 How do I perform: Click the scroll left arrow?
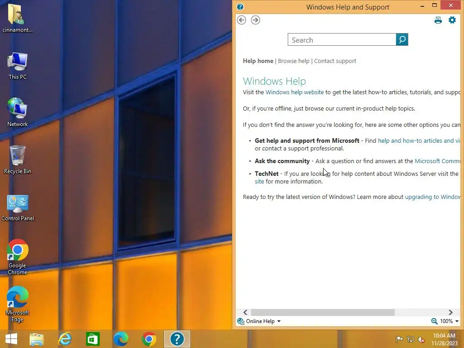click(x=245, y=313)
